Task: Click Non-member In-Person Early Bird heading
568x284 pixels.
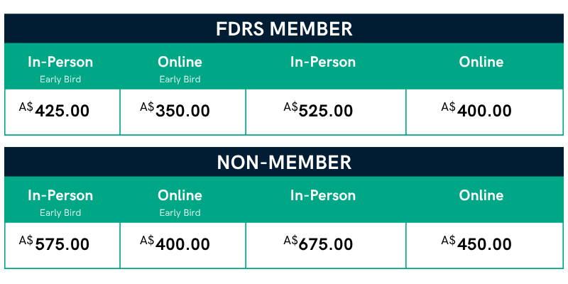Action: coord(60,195)
